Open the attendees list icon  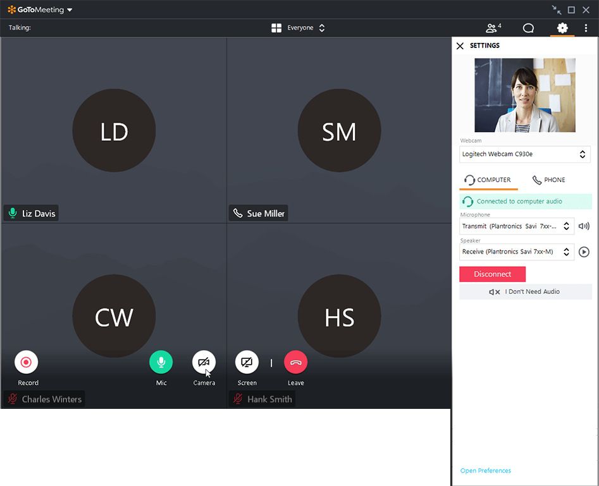pos(493,28)
